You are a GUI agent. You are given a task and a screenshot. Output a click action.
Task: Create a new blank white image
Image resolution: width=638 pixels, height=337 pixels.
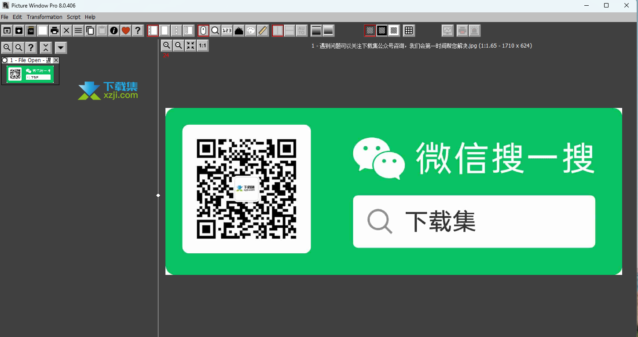coord(43,30)
